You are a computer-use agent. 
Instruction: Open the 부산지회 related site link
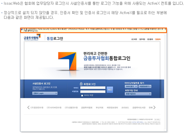(99, 108)
